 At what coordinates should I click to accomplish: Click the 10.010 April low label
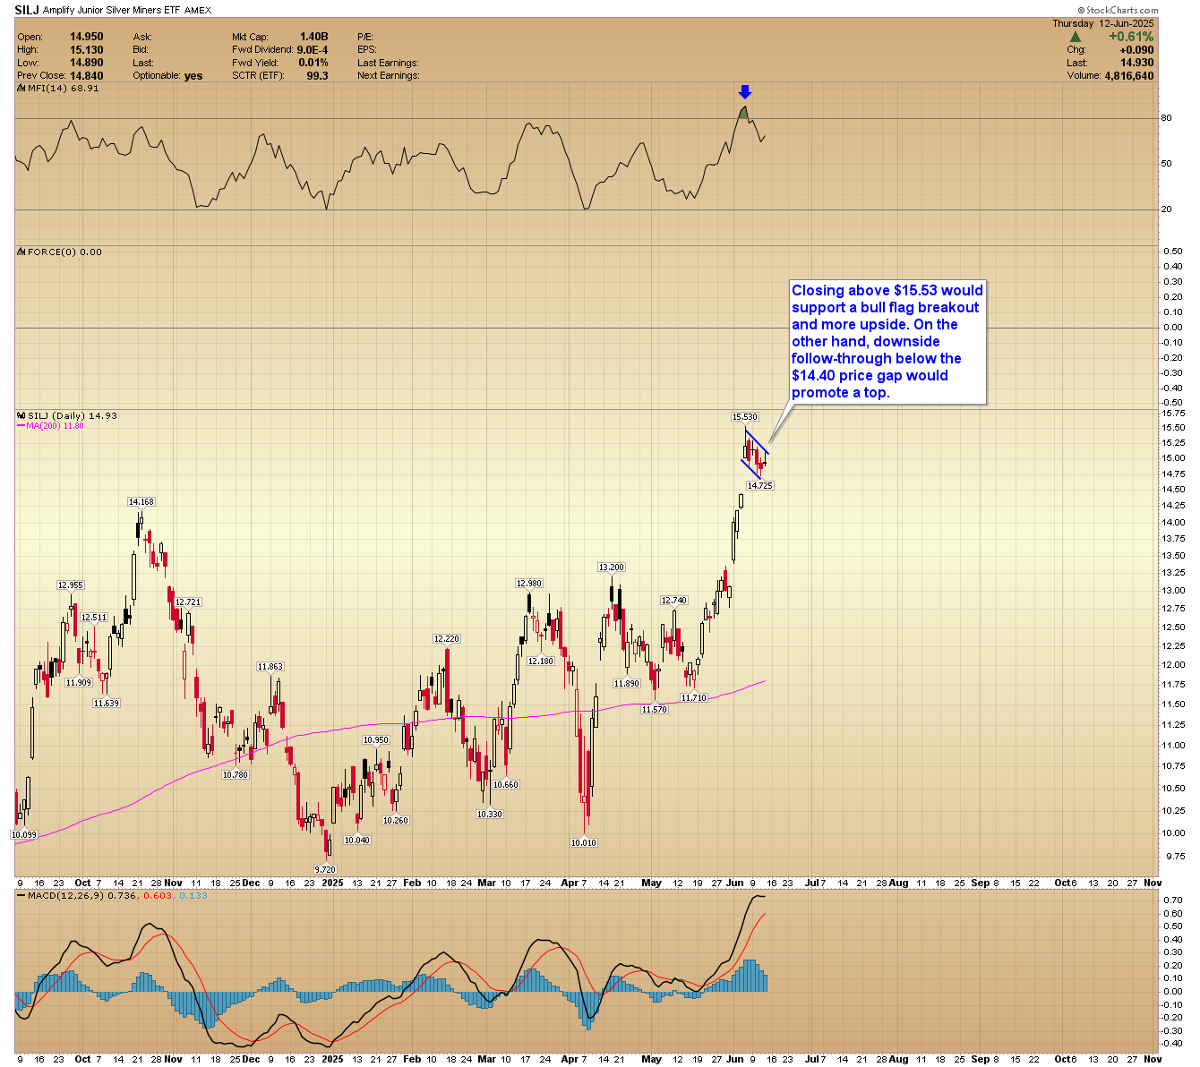(584, 843)
